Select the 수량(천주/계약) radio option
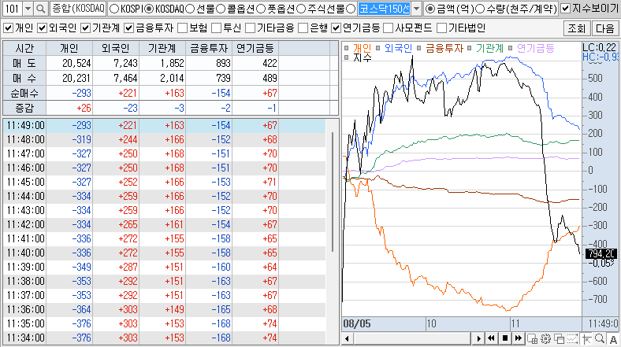621x347 pixels. [x=480, y=9]
